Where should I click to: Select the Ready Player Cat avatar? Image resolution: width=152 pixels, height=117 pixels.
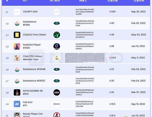click(17, 115)
